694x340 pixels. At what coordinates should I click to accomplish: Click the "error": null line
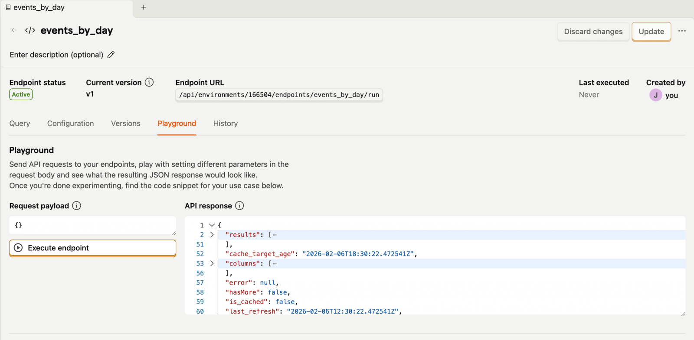pyautogui.click(x=252, y=283)
